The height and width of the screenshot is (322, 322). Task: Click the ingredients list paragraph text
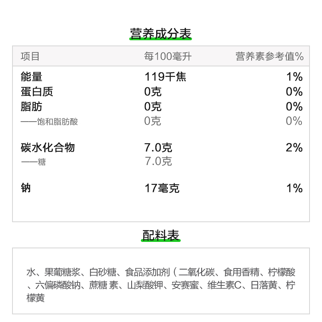coord(161,285)
